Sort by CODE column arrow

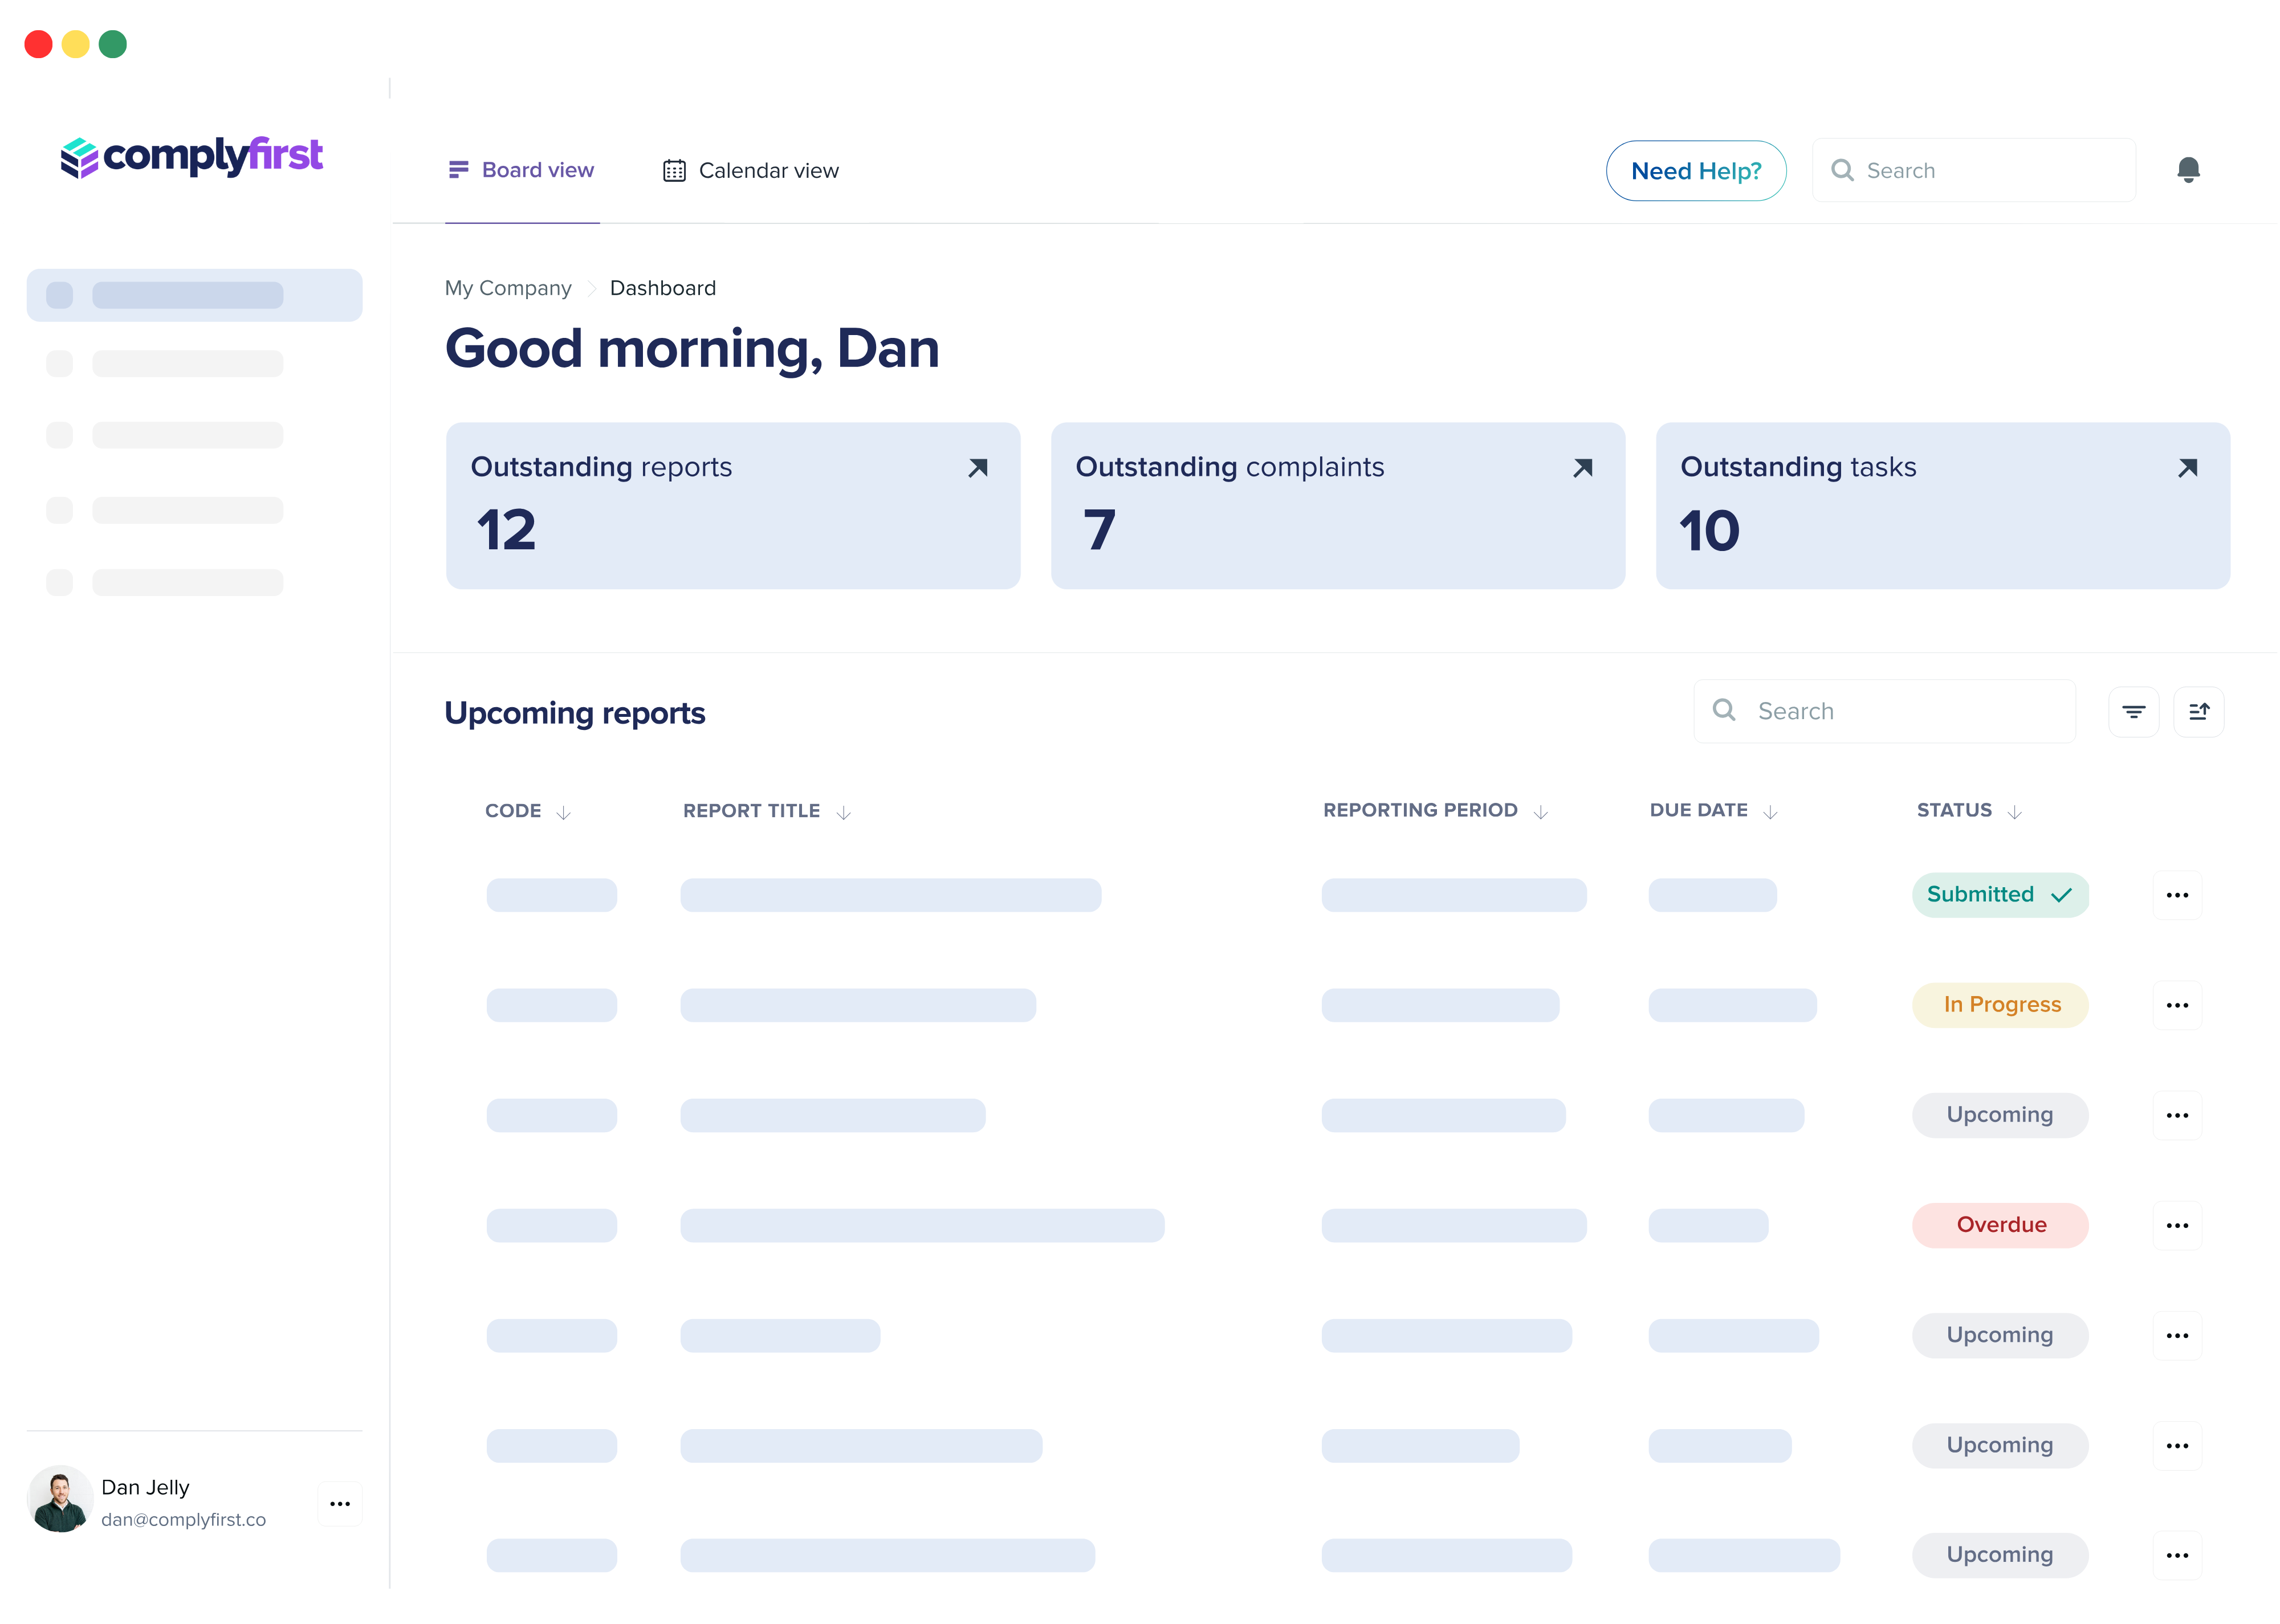pos(564,813)
